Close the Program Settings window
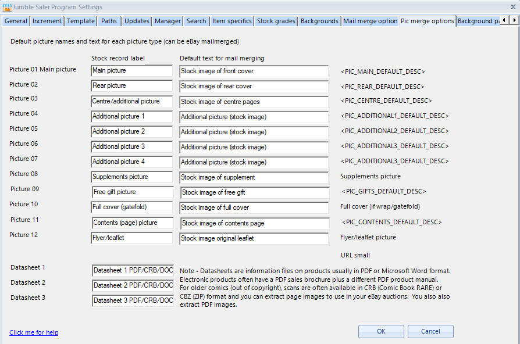520x344 pixels. tap(512, 7)
